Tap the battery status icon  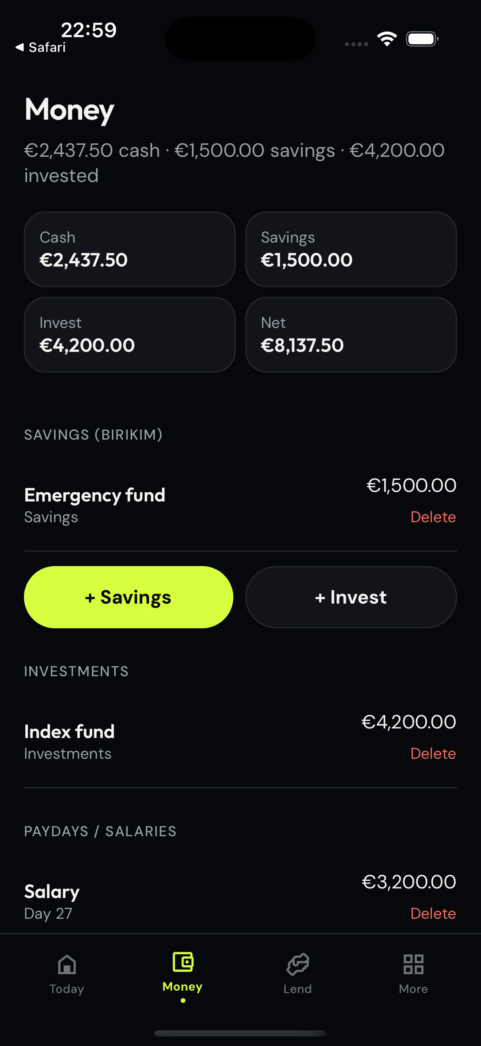[x=422, y=39]
